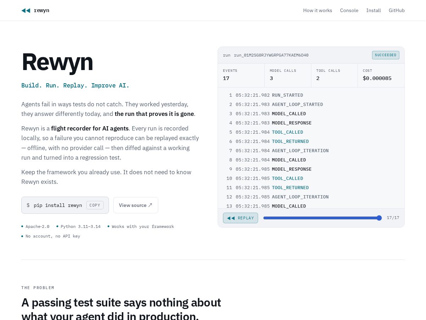Select event 10 TOOL_CALLED
The width and height of the screenshot is (426, 320).
311,178
